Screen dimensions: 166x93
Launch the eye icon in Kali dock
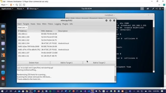pos(3,61)
